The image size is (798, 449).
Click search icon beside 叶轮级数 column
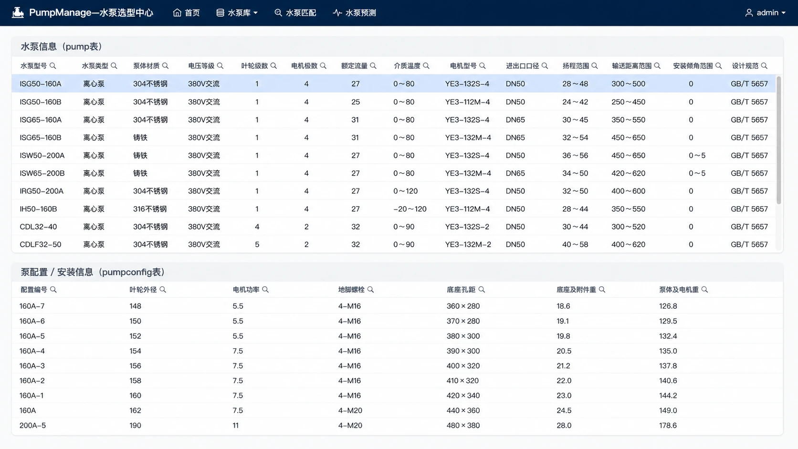[x=274, y=66]
